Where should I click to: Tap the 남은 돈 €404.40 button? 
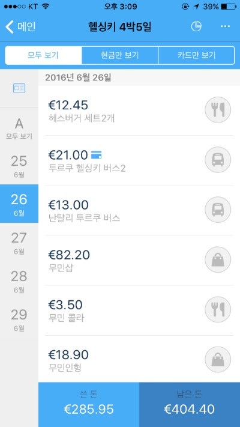190,405
